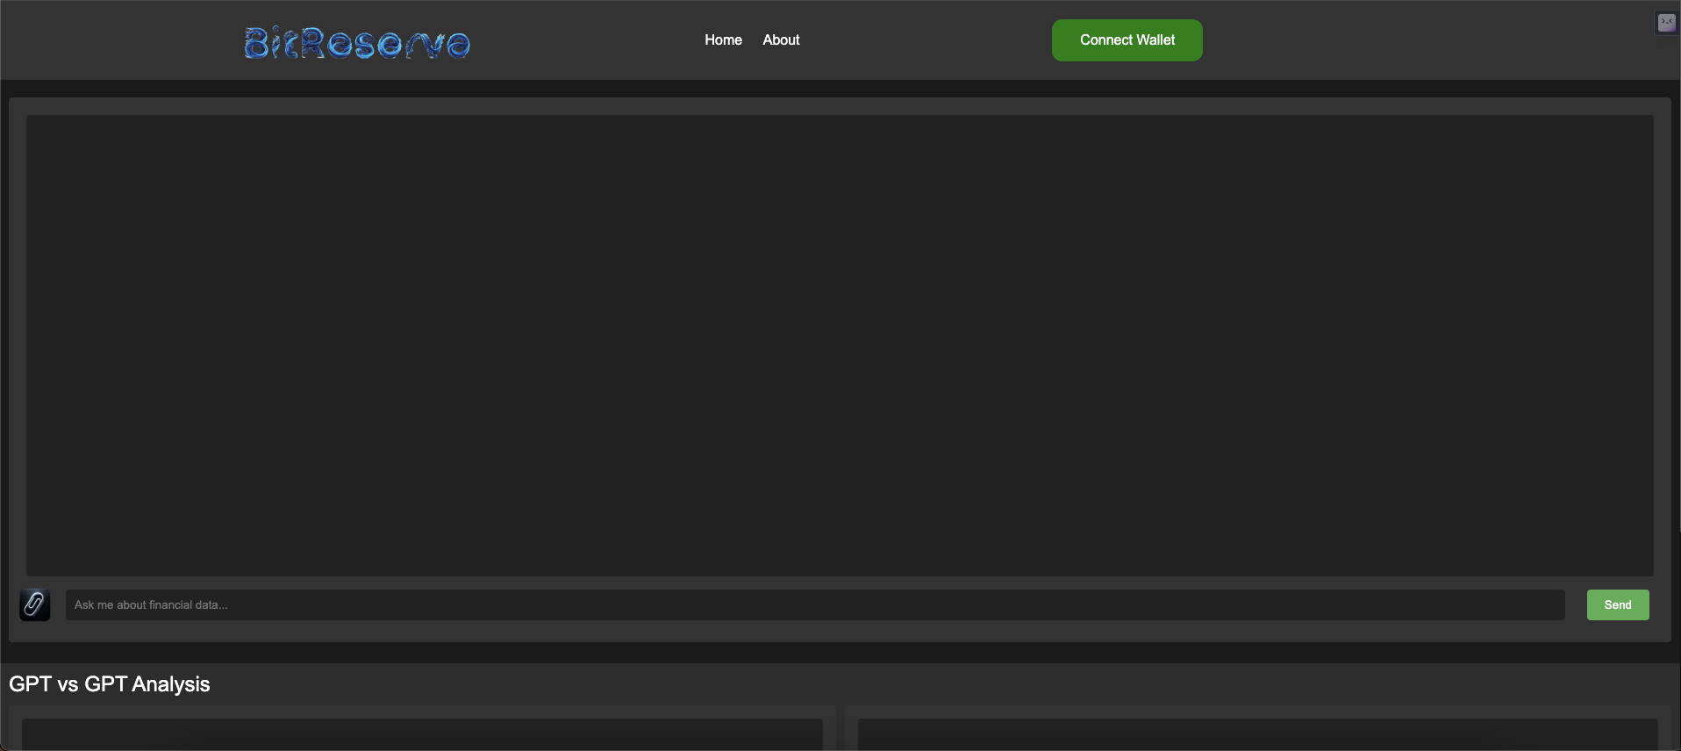The image size is (1681, 751).
Task: Return to homepage via the BitReserve logo
Action: [x=356, y=42]
